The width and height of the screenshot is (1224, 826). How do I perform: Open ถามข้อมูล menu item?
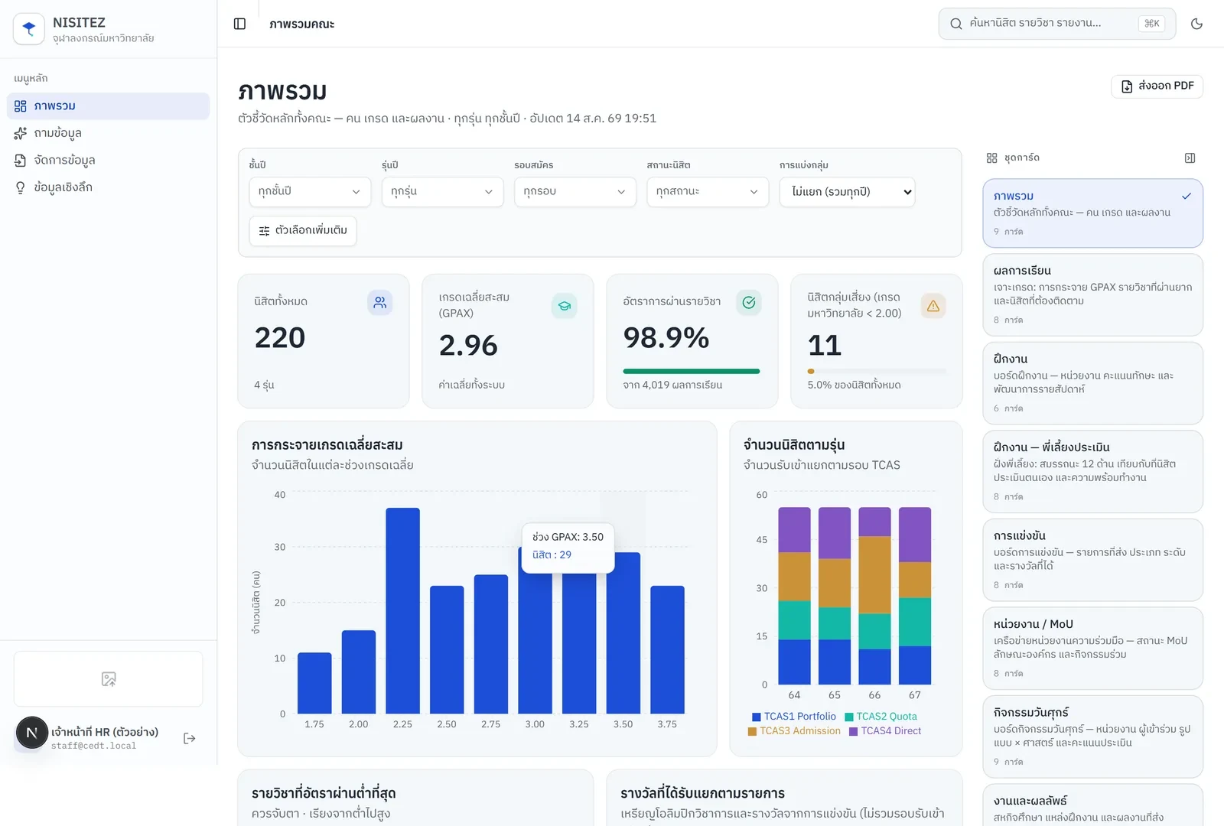[x=109, y=133]
